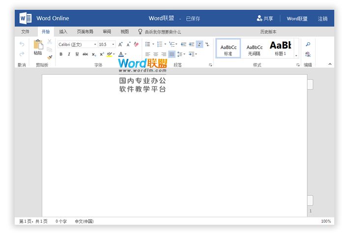
Task: Toggle underline formatting
Action: click(x=77, y=54)
